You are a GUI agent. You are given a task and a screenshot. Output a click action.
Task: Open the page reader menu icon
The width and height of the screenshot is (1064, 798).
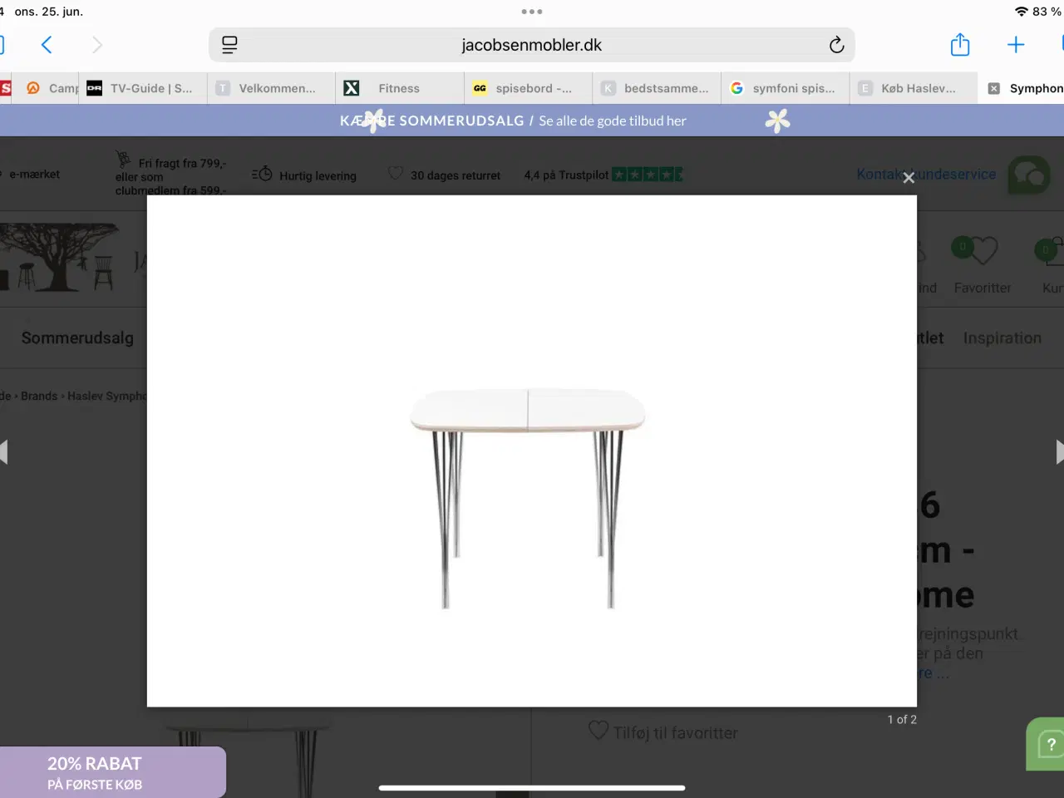(229, 45)
